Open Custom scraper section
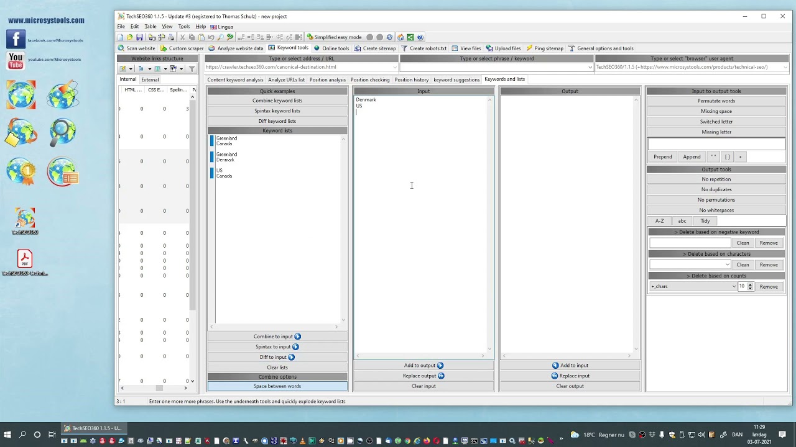Screen dimensions: 796x447 click(x=182, y=48)
